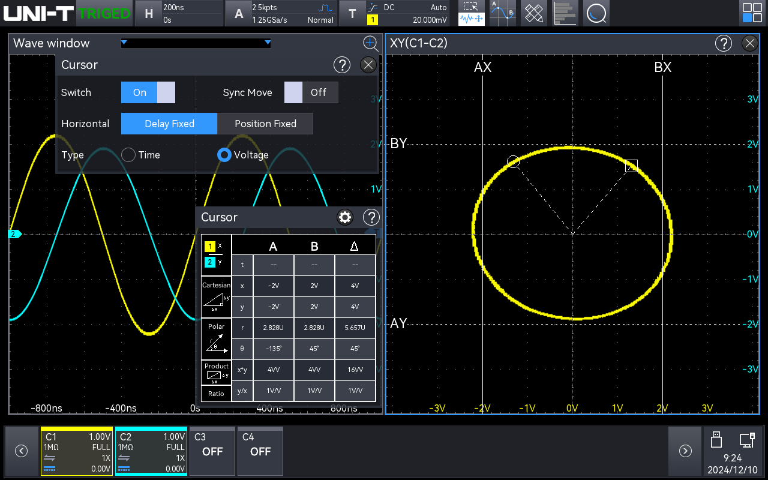Click the Δ column header in cursor table
Image resolution: width=768 pixels, height=480 pixels.
coord(355,246)
